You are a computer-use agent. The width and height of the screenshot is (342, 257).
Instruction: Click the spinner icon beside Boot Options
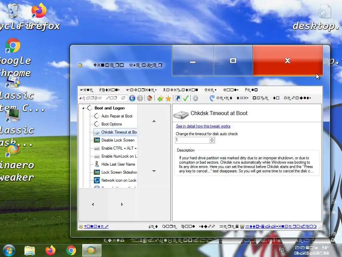[97, 124]
